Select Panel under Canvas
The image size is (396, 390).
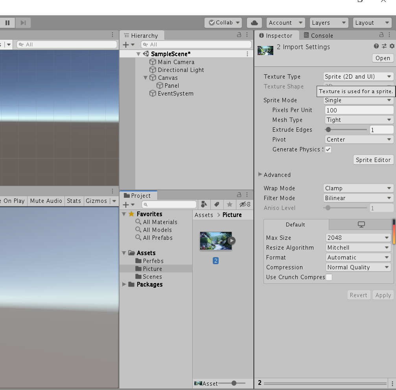pos(171,86)
